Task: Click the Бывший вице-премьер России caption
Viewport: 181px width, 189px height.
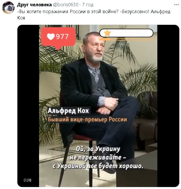Action: click(88, 120)
